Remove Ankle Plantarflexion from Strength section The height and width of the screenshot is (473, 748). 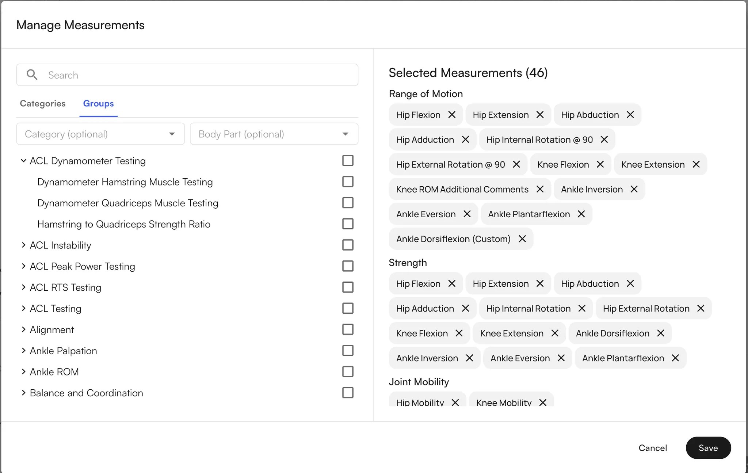pyautogui.click(x=675, y=358)
